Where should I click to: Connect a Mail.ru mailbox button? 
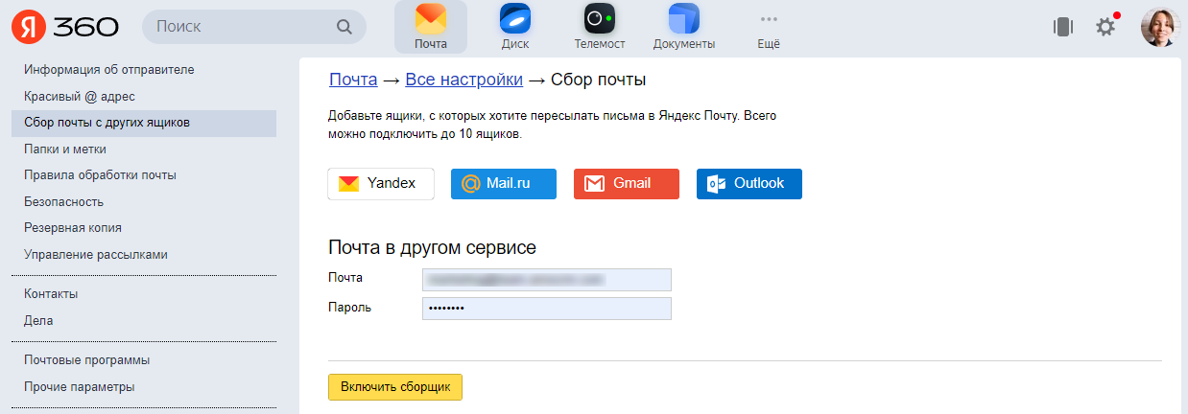(x=504, y=184)
